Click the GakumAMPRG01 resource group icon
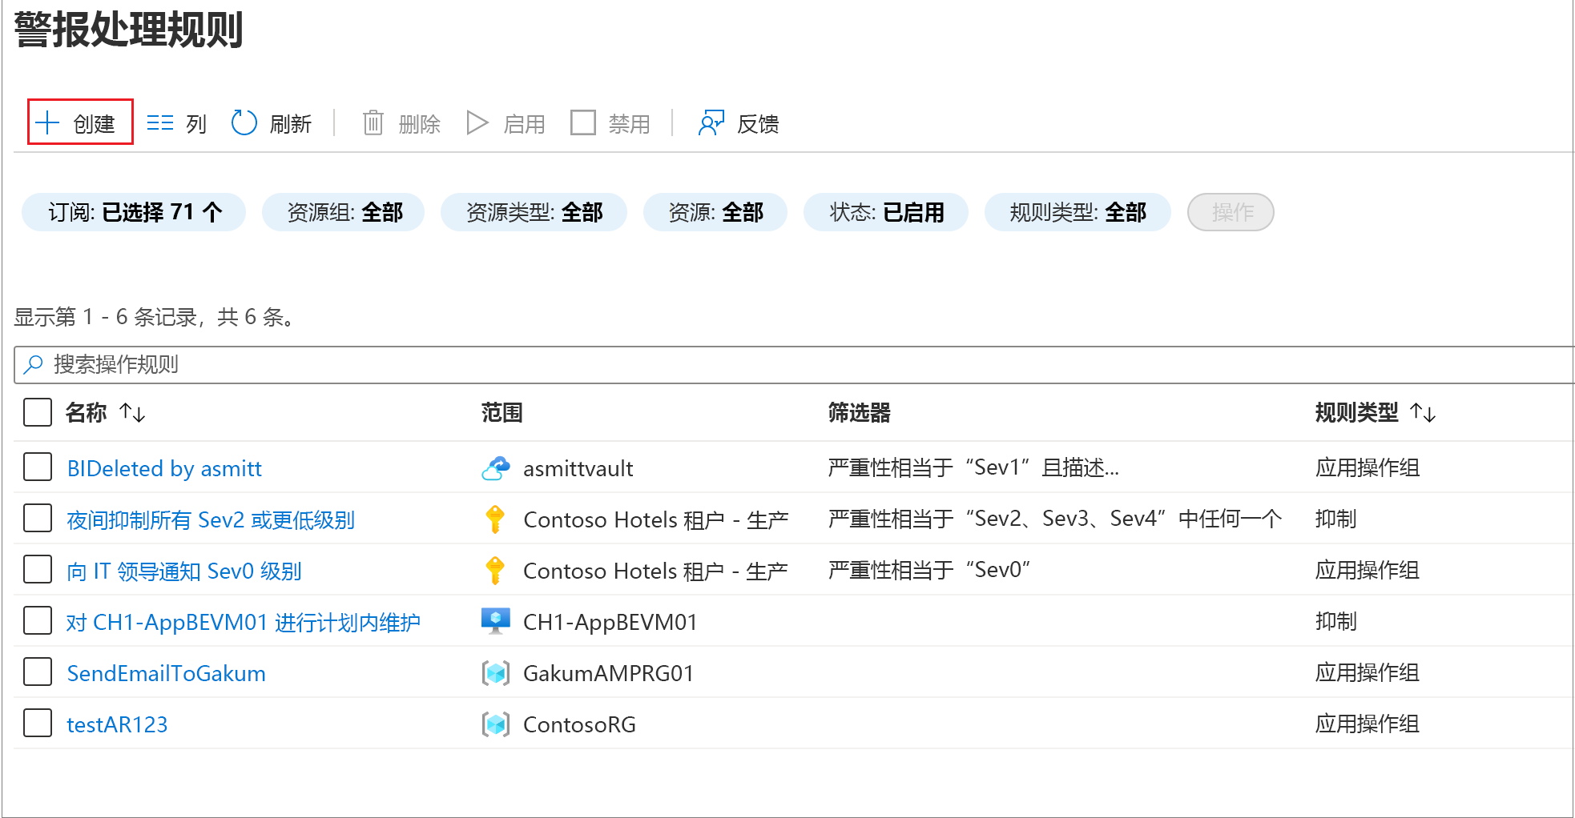Screen dimensions: 1575x818 tap(496, 673)
